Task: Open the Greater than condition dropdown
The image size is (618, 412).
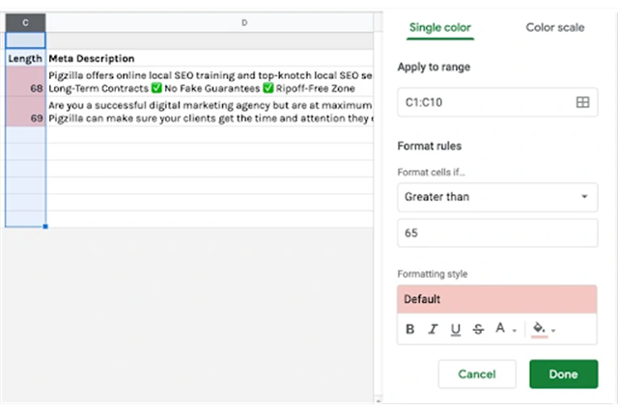Action: coord(496,197)
